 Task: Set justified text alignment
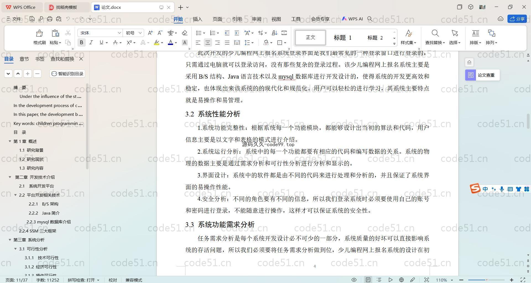[227, 42]
